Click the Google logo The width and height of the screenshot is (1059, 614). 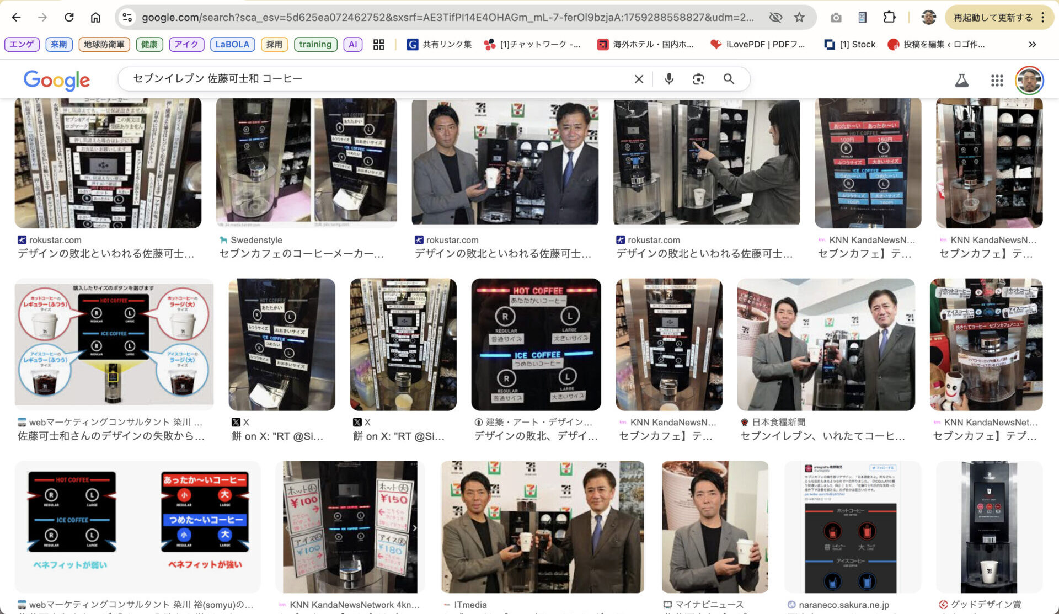(x=56, y=81)
